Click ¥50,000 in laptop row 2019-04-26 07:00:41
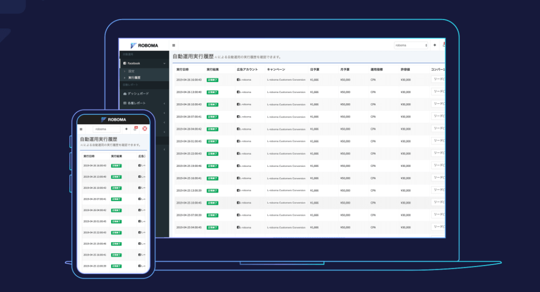540x292 pixels. pos(345,117)
